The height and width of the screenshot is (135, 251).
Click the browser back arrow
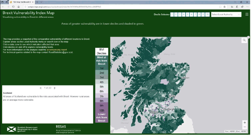[3, 7]
